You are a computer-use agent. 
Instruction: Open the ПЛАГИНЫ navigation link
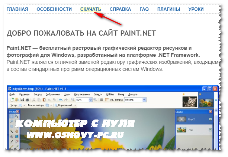169,9
